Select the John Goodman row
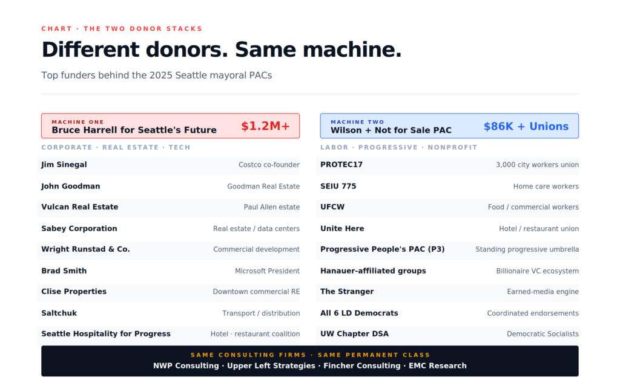620x392 pixels. point(168,187)
